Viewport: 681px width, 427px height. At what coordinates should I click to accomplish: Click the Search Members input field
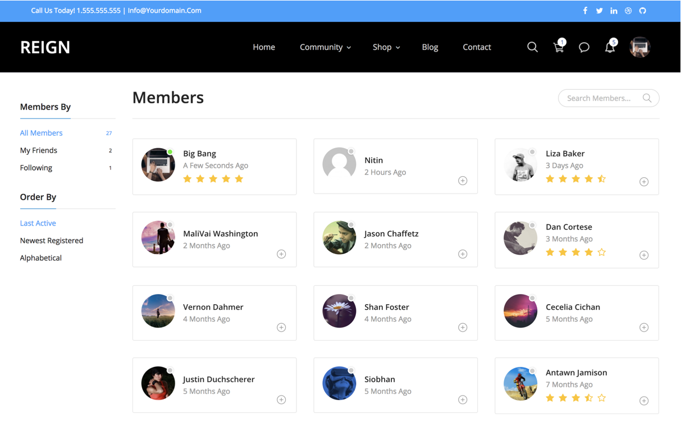pos(609,98)
